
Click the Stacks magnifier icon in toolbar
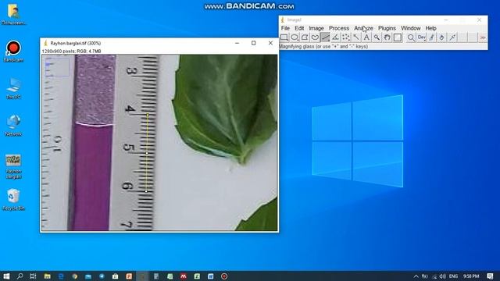tap(411, 37)
